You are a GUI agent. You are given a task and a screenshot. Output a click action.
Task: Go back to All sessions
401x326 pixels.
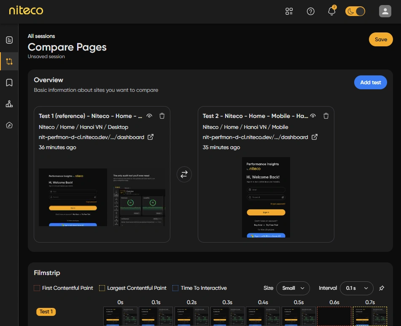coord(41,36)
